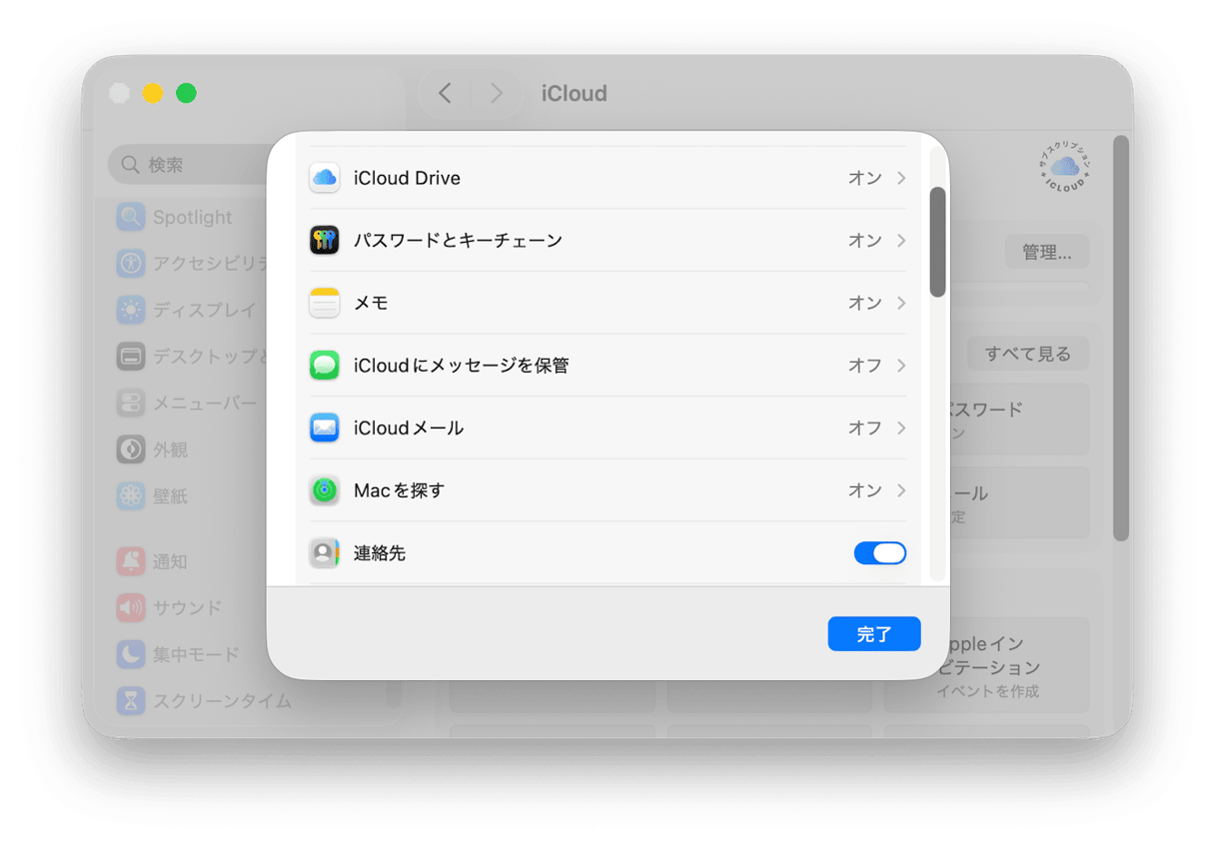
Task: Select 外観 in the sidebar
Action: 170,449
